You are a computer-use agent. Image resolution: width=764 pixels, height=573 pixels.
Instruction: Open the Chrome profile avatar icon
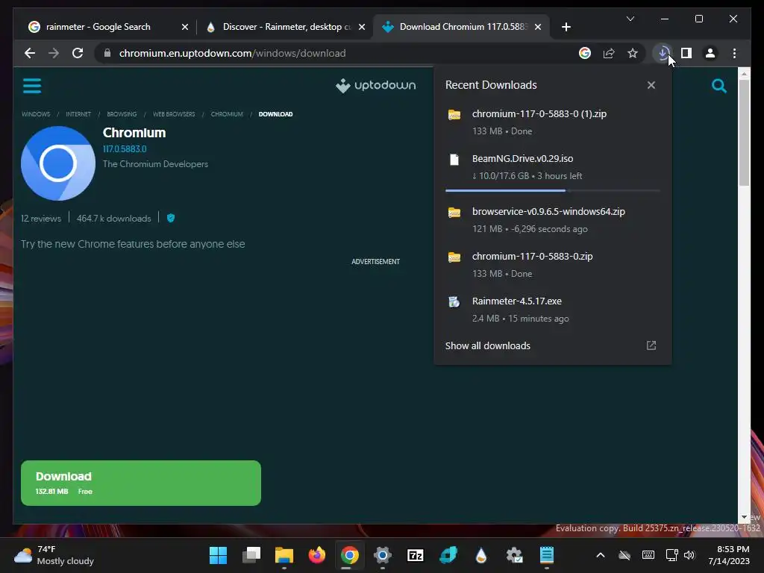coord(710,53)
